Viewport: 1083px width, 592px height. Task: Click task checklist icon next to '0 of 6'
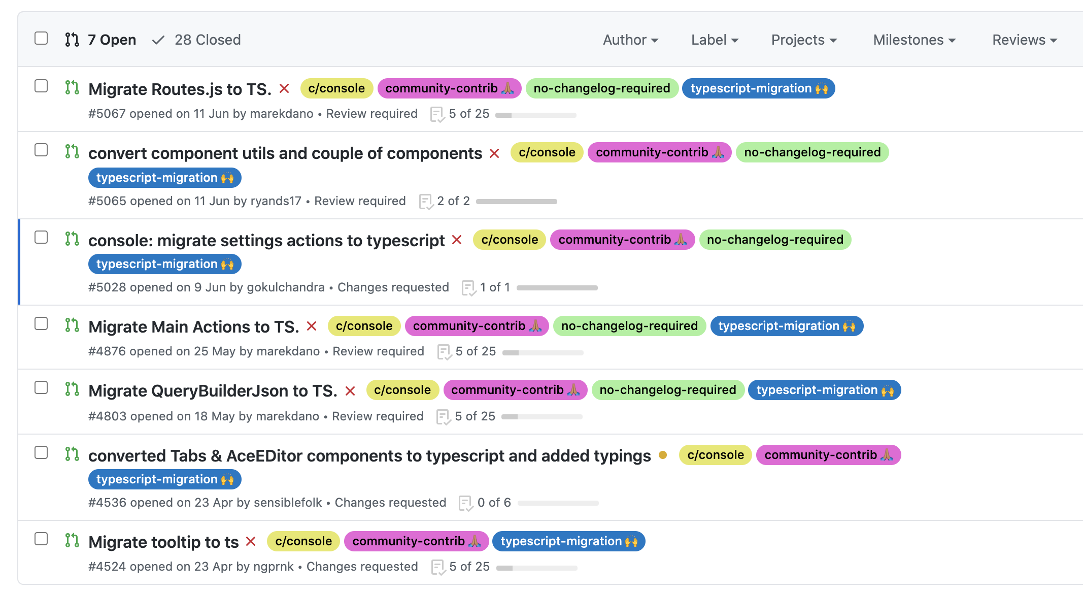(x=465, y=503)
